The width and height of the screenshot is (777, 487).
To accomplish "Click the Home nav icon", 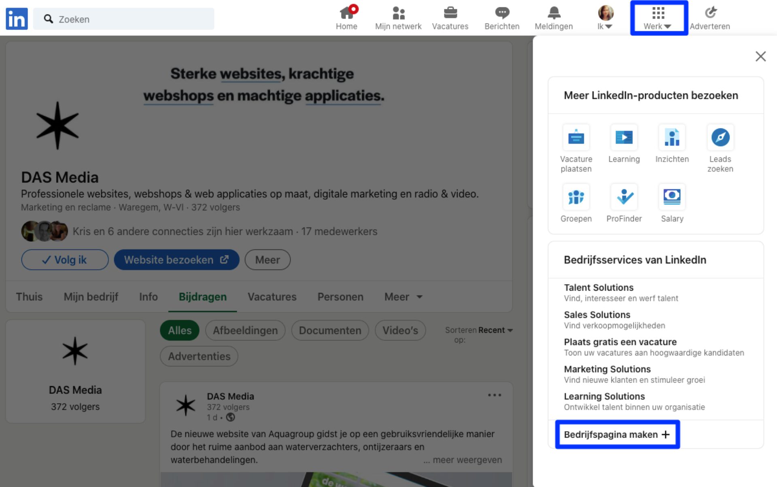I will click(346, 18).
